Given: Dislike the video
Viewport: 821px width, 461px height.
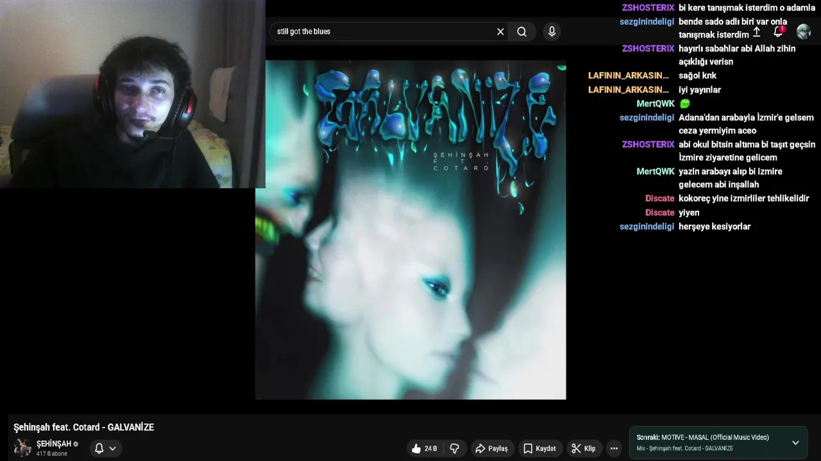Looking at the screenshot, I should [454, 448].
